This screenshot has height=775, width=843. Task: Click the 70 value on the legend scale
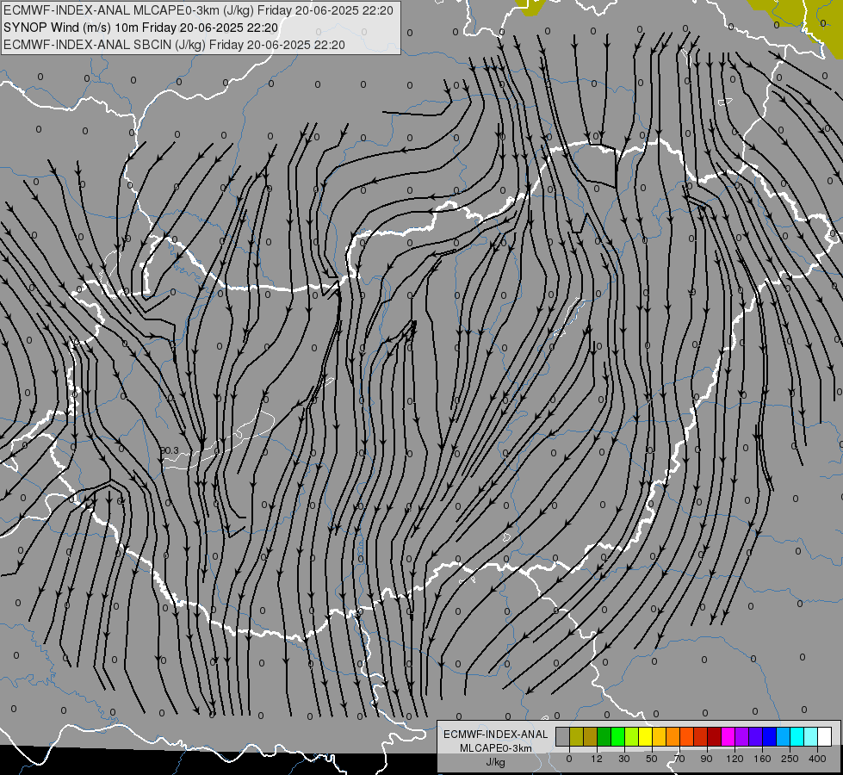[679, 759]
